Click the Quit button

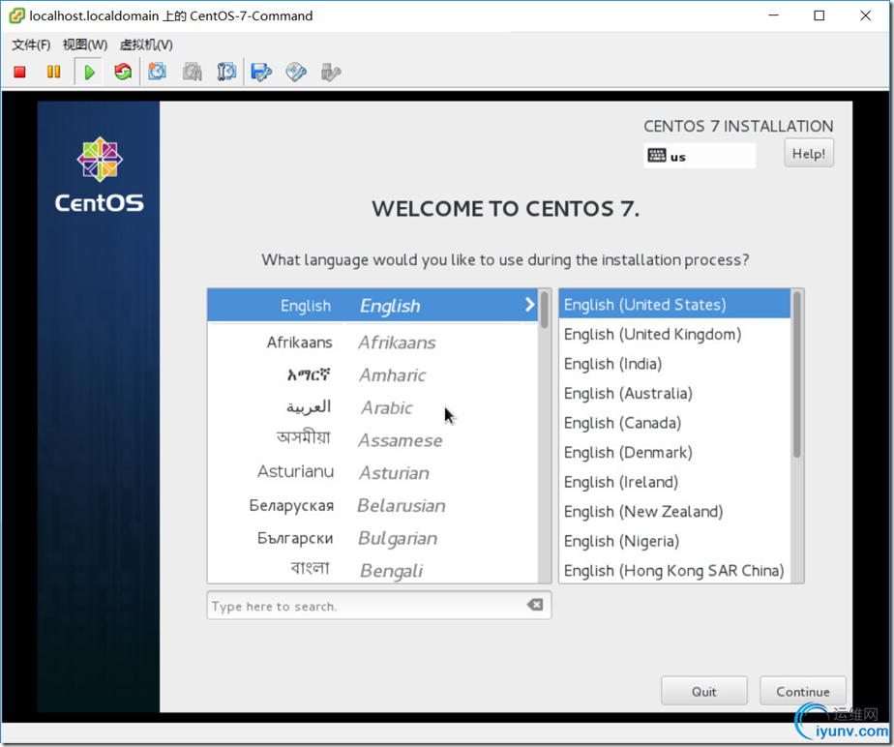click(703, 691)
